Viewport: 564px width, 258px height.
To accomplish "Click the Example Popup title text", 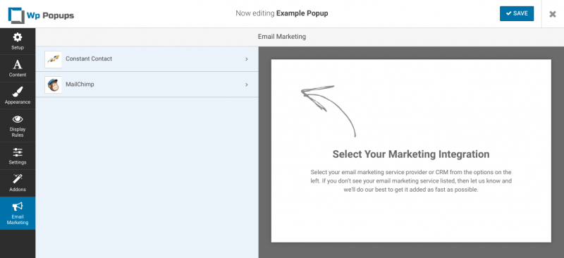I will pyautogui.click(x=302, y=13).
